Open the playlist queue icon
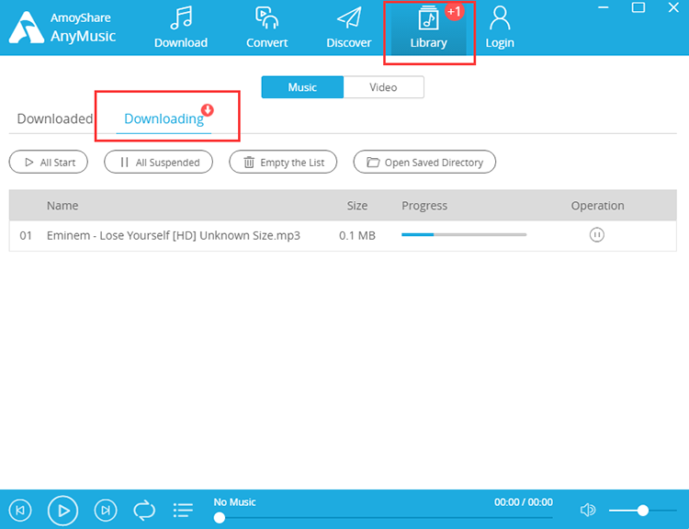This screenshot has height=529, width=689. tap(183, 510)
